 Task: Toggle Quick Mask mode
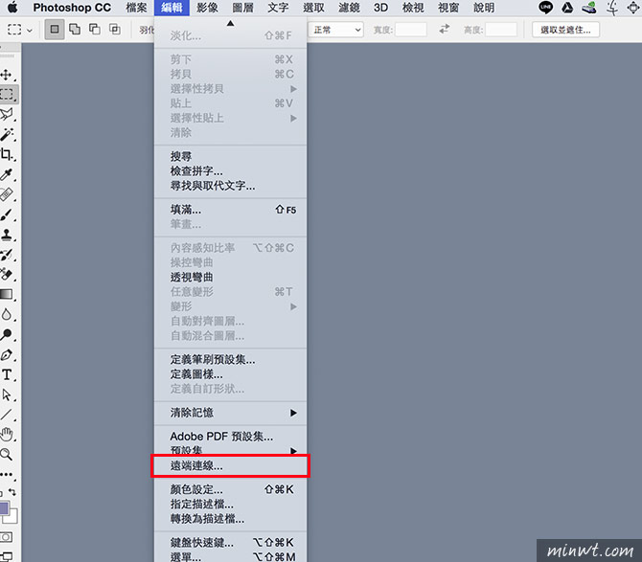pyautogui.click(x=6, y=537)
